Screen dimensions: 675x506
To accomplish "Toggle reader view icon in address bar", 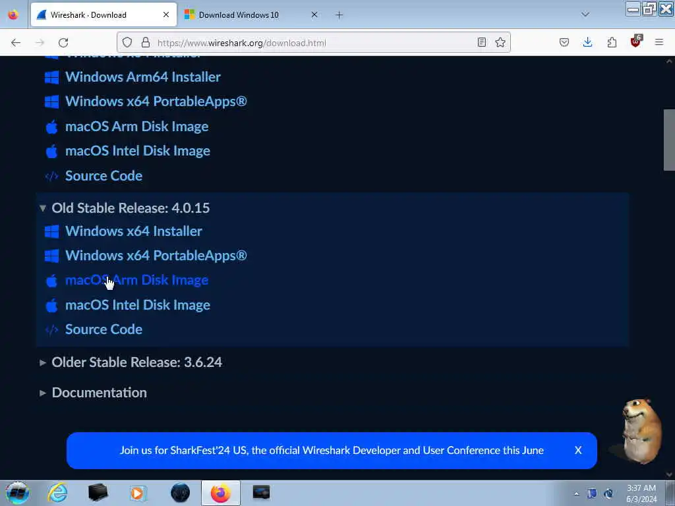I will [x=482, y=42].
